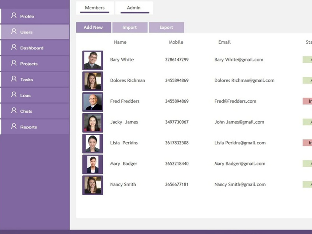This screenshot has width=312, height=234.
Task: Click Mary Badger's green status badge
Action: [307, 163]
